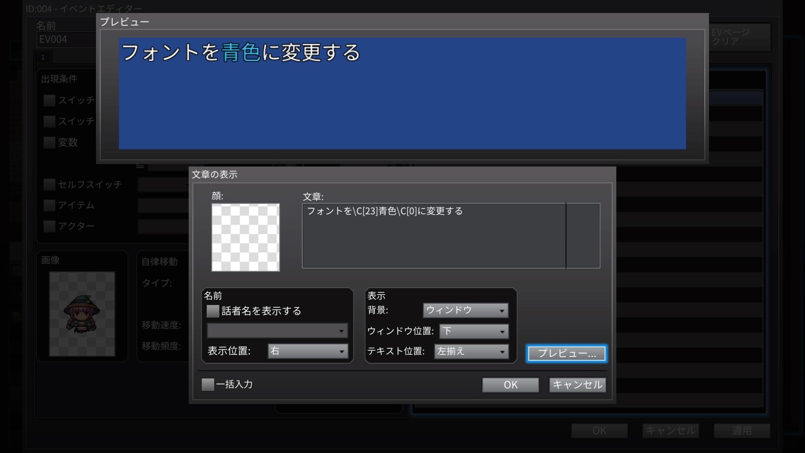
Task: Open the 背景 ウィンドウ dropdown
Action: 465,310
